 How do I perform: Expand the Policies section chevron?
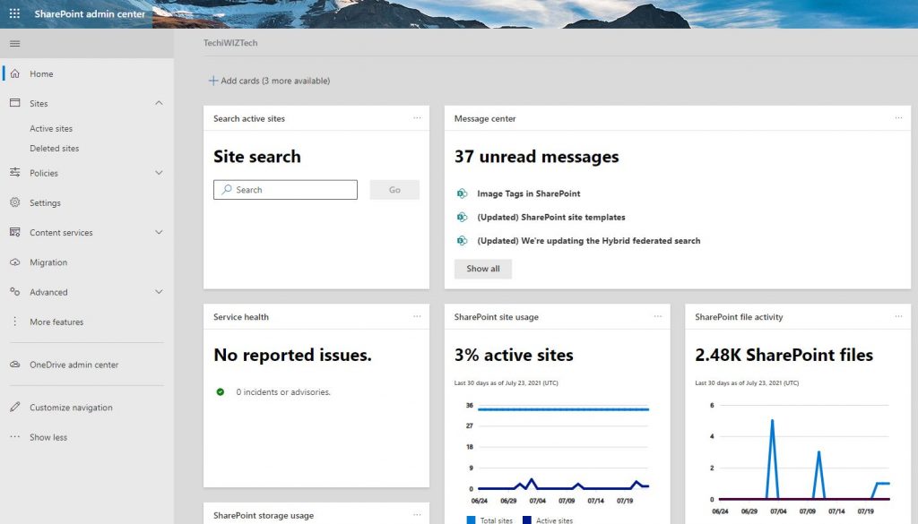click(159, 173)
